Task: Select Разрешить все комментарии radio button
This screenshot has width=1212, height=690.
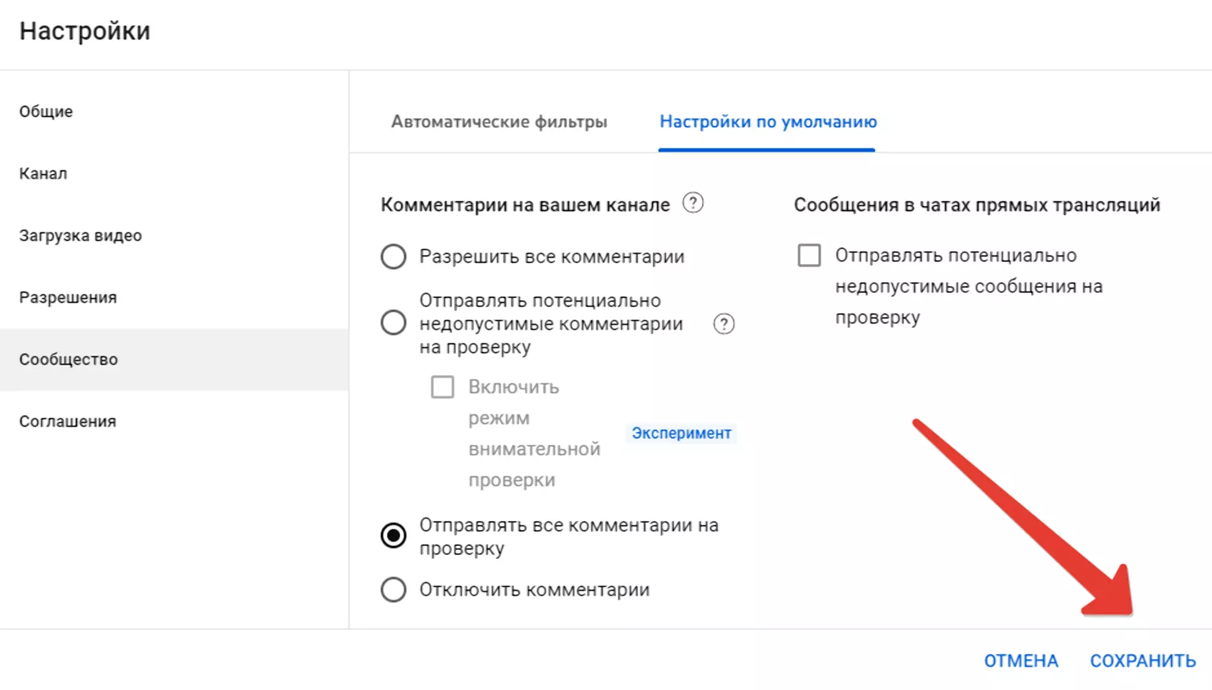Action: coord(393,257)
